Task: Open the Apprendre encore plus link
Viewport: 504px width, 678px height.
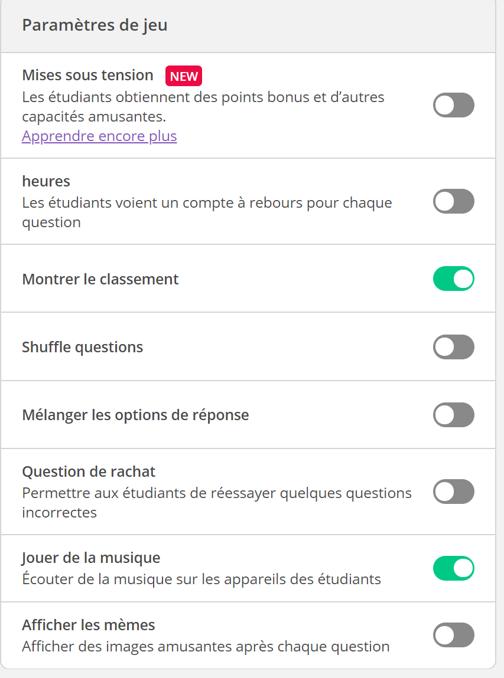Action: pyautogui.click(x=100, y=136)
